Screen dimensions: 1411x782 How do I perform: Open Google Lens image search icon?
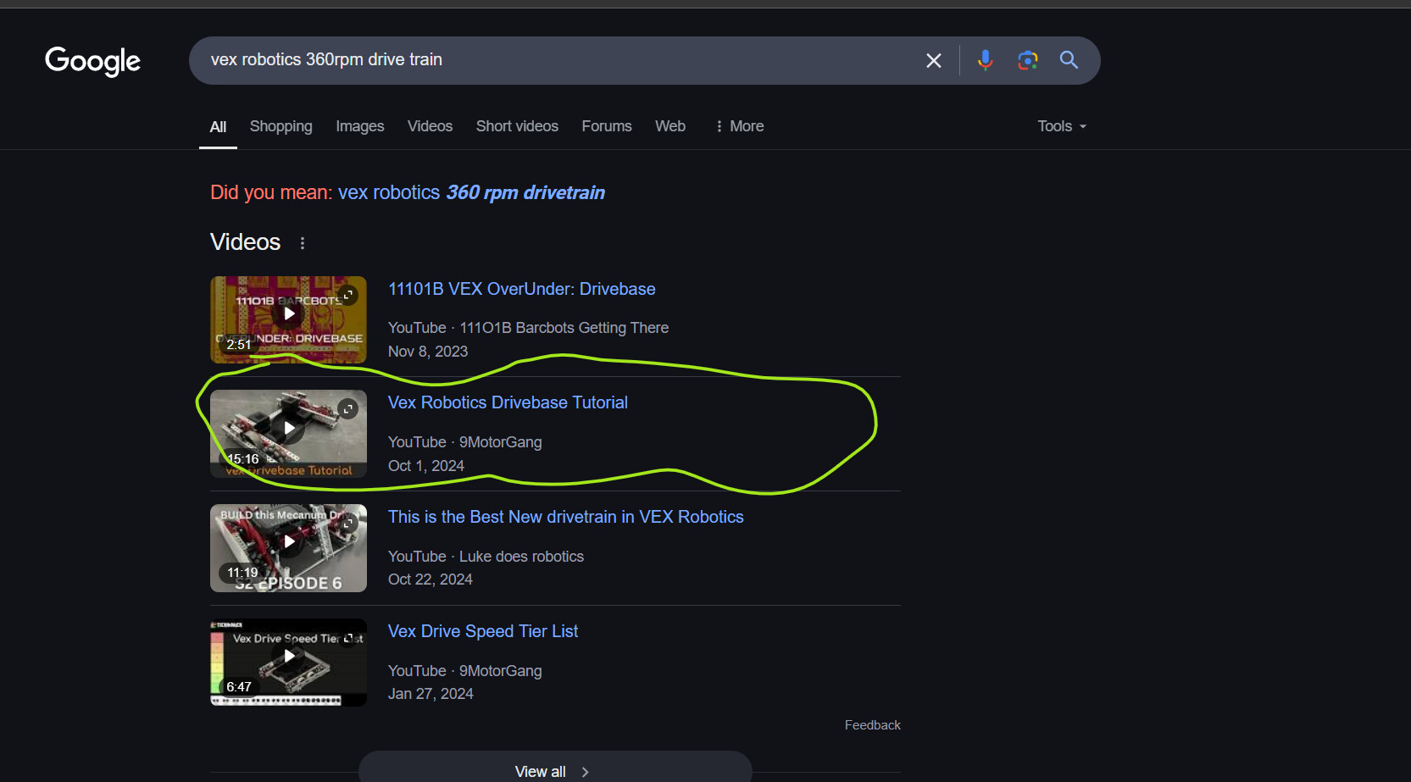pos(1027,60)
